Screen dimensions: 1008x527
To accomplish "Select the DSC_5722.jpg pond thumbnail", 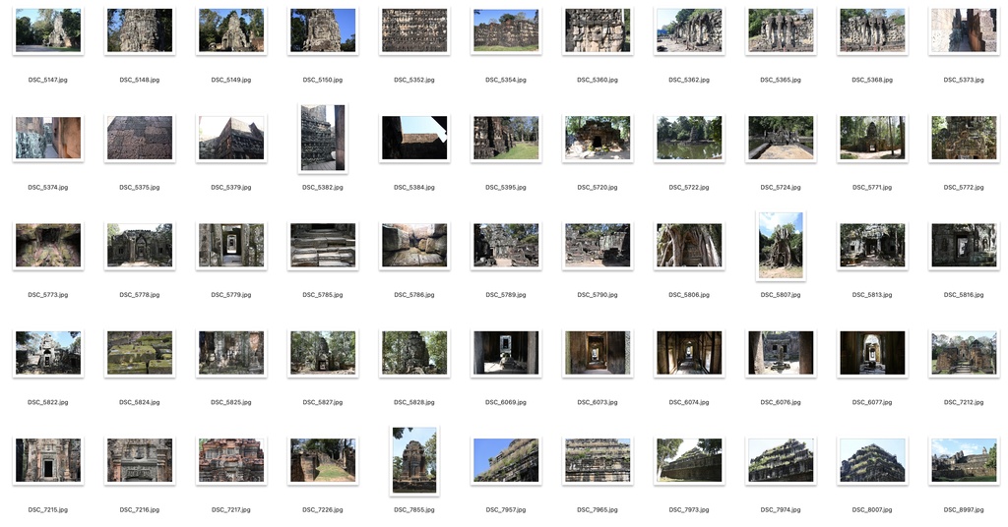I will coord(689,138).
